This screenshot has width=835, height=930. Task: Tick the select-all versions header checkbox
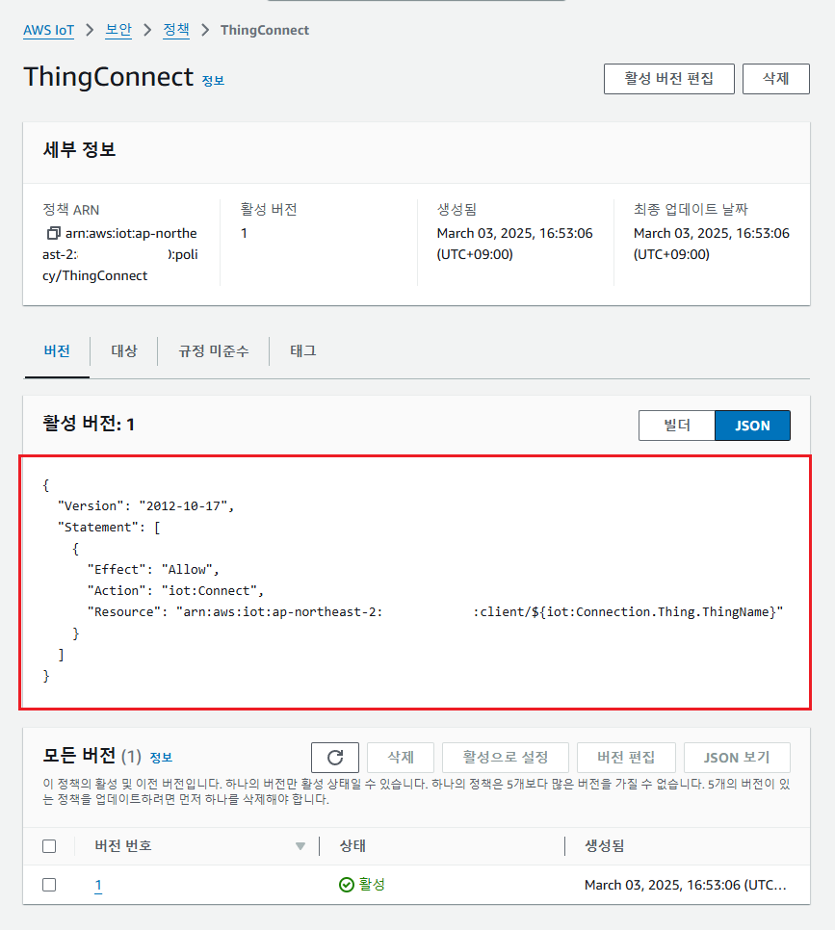pos(49,846)
